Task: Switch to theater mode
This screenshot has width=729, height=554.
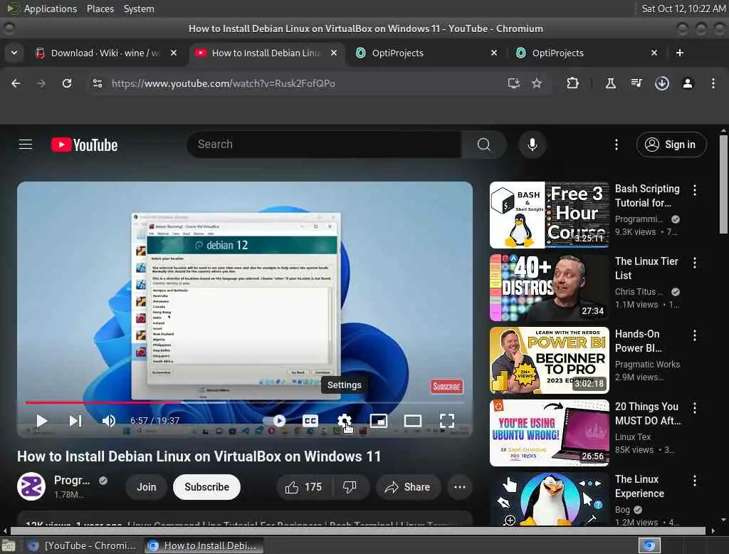Action: [412, 421]
